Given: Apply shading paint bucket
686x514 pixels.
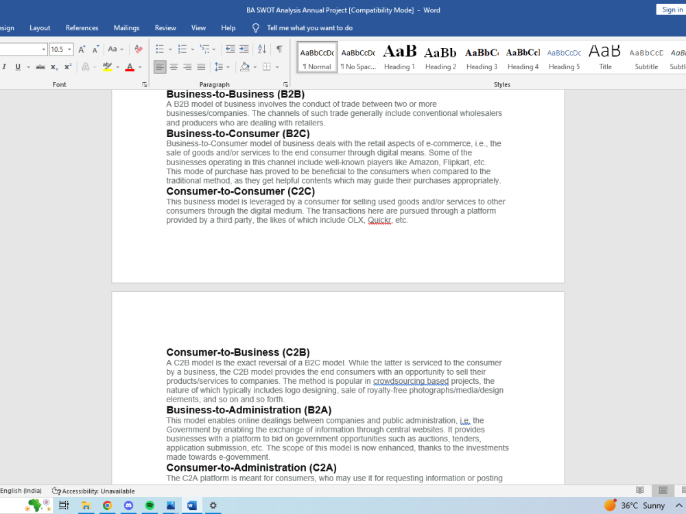Looking at the screenshot, I should tap(245, 67).
